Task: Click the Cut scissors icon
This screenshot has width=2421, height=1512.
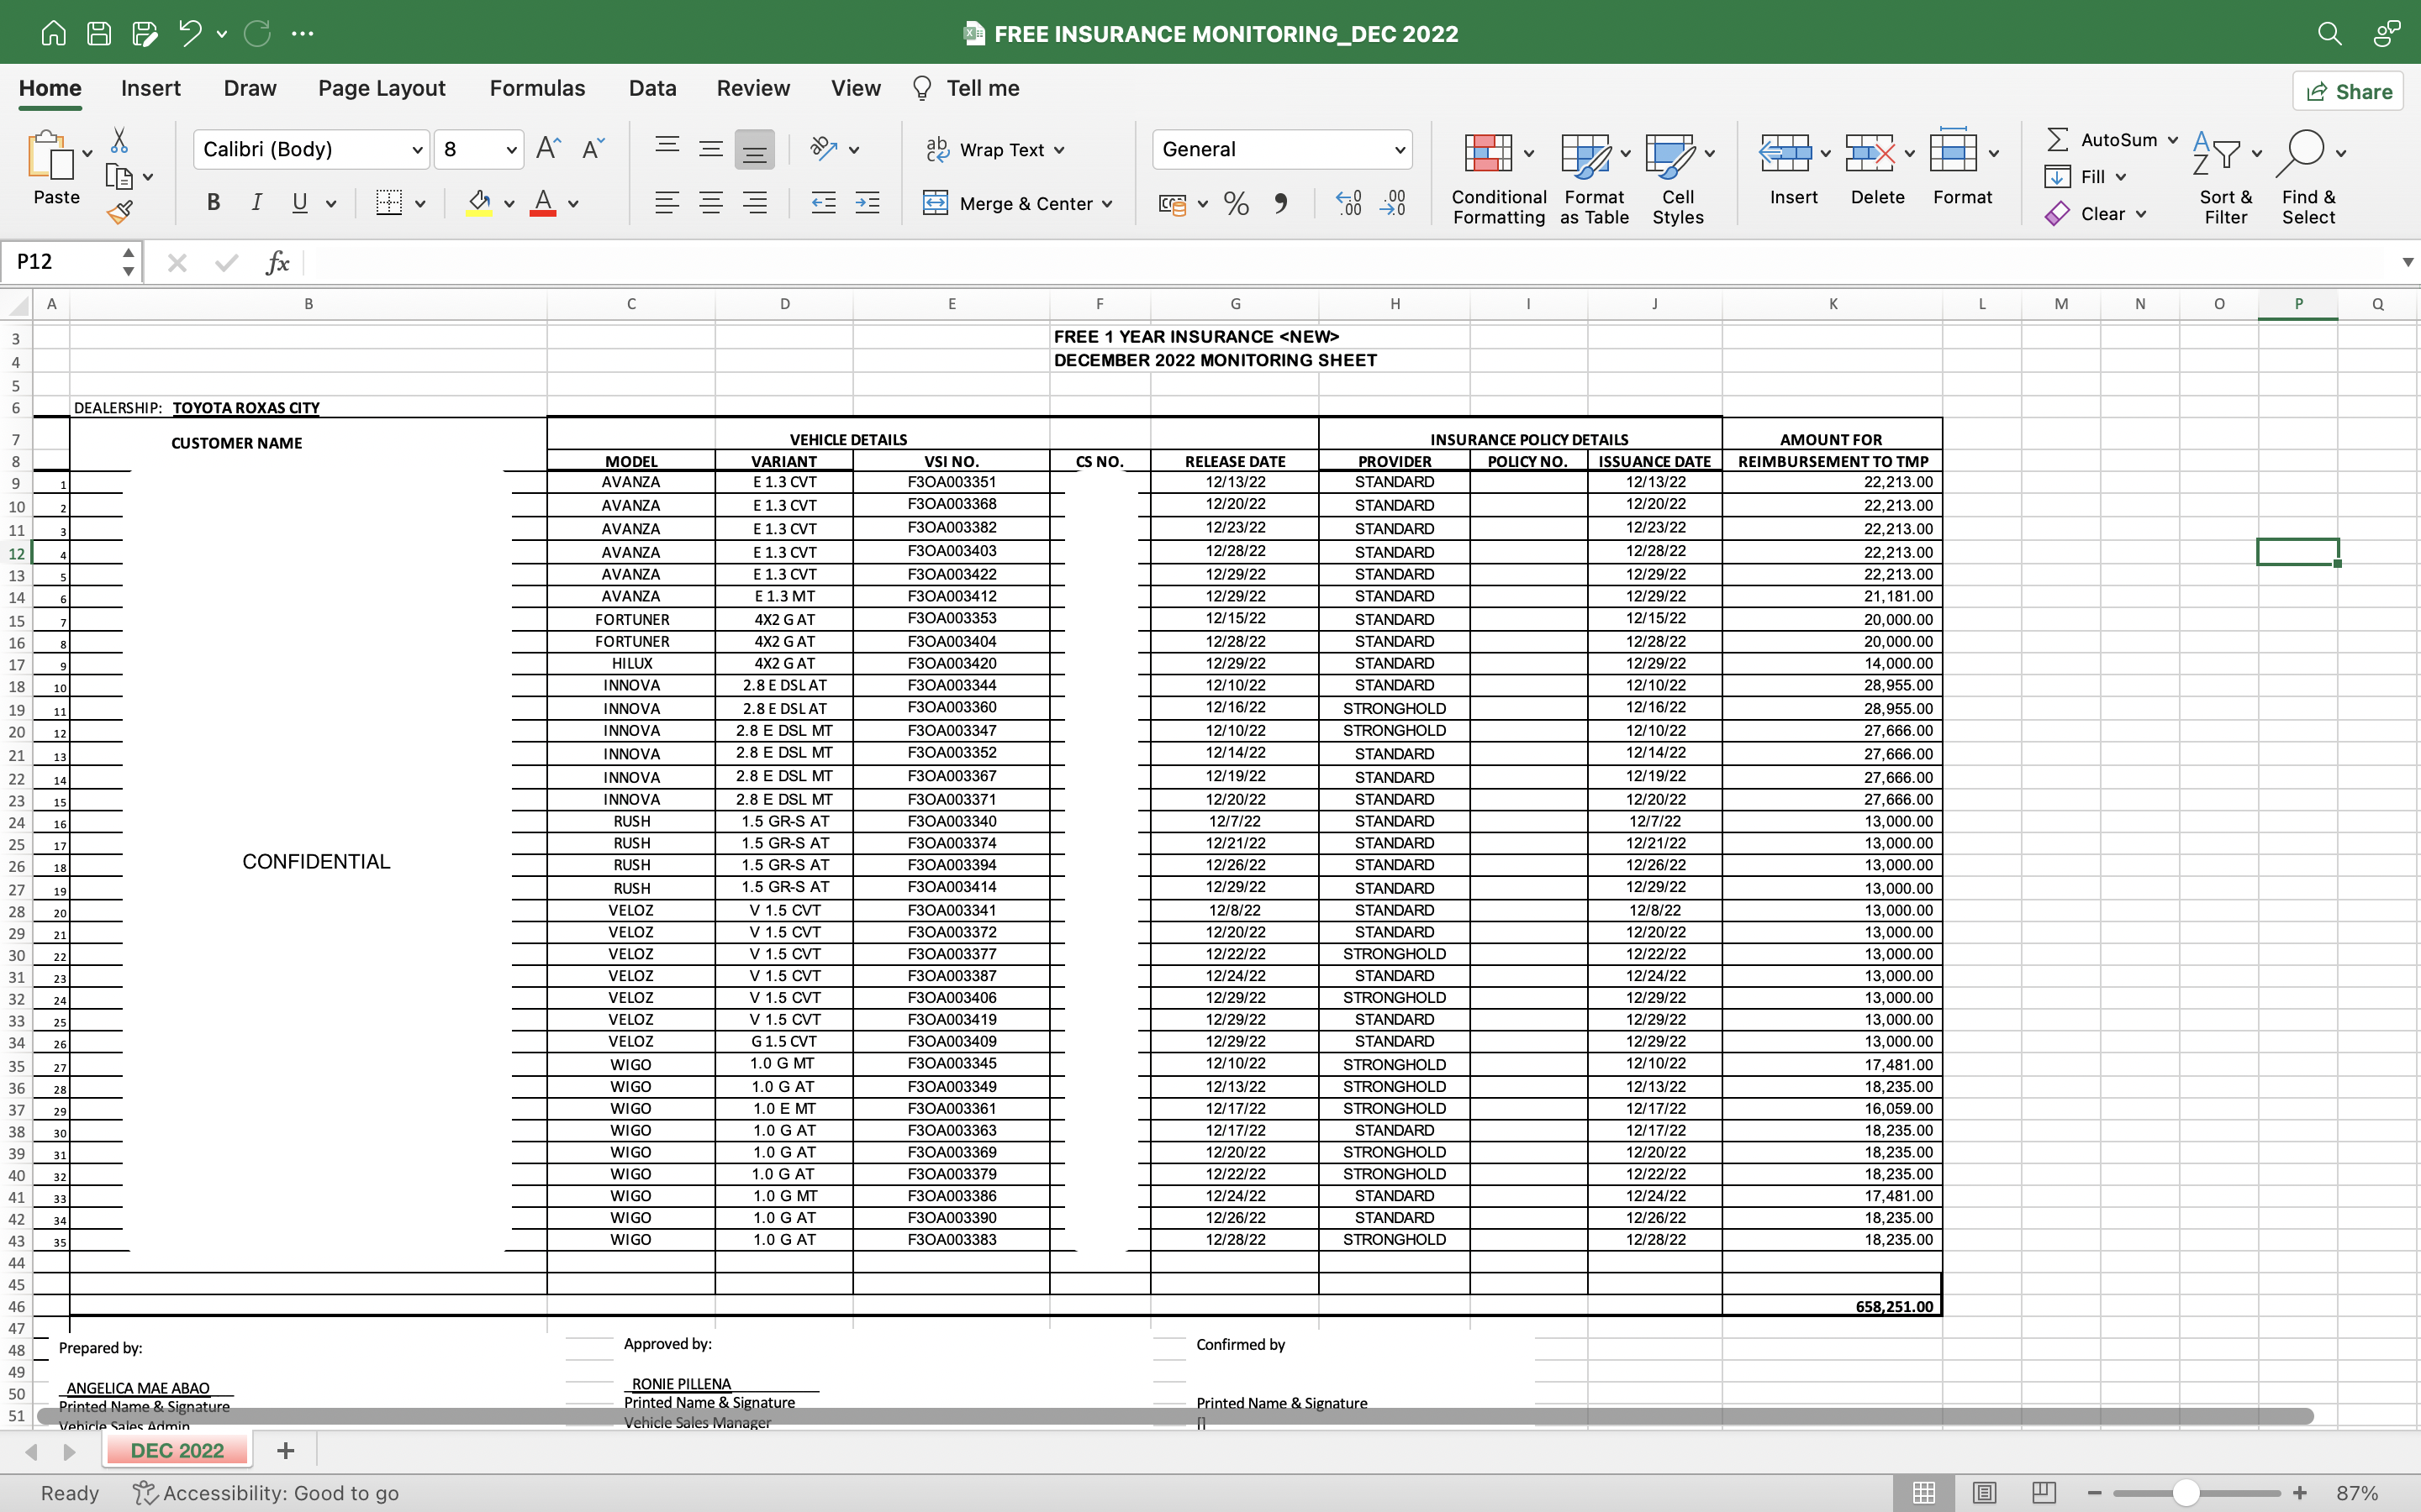Action: [119, 140]
